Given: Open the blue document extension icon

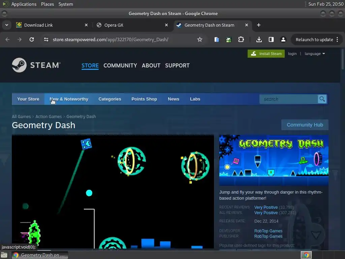Looking at the screenshot, I should (217, 39).
